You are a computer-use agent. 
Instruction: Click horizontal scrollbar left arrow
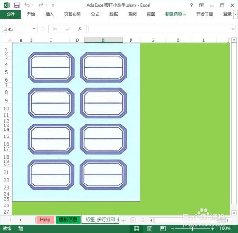(151, 220)
